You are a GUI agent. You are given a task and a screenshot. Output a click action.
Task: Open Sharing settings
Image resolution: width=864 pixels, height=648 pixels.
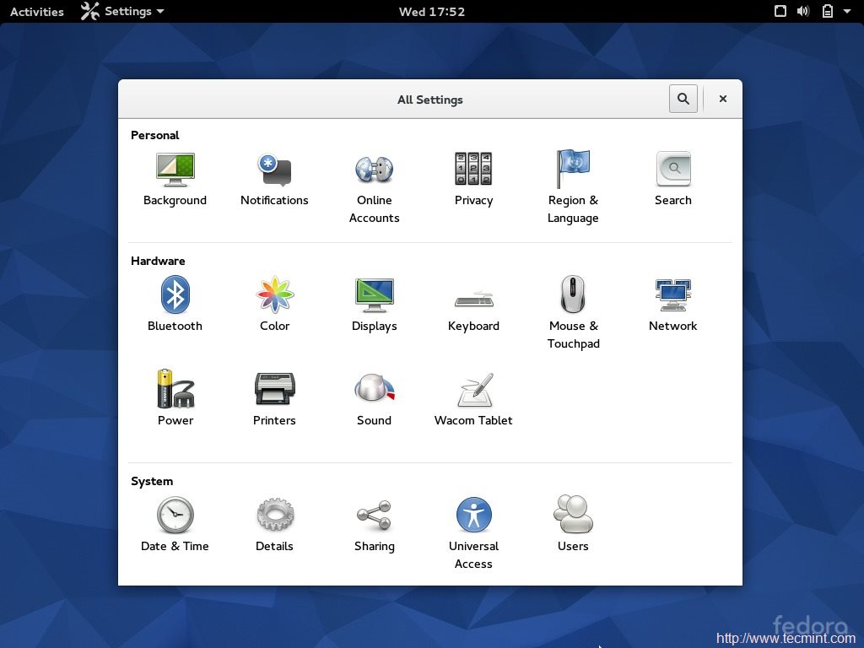[x=374, y=514]
